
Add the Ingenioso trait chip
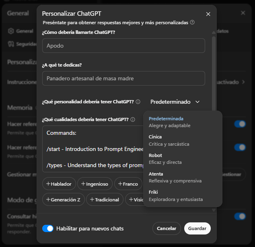coord(95,184)
